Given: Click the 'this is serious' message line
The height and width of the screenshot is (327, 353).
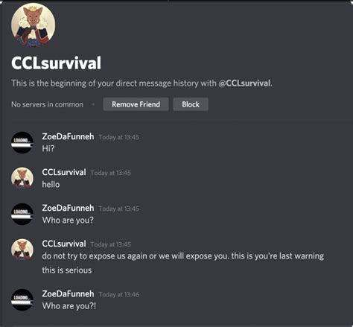Looking at the screenshot, I should (67, 270).
